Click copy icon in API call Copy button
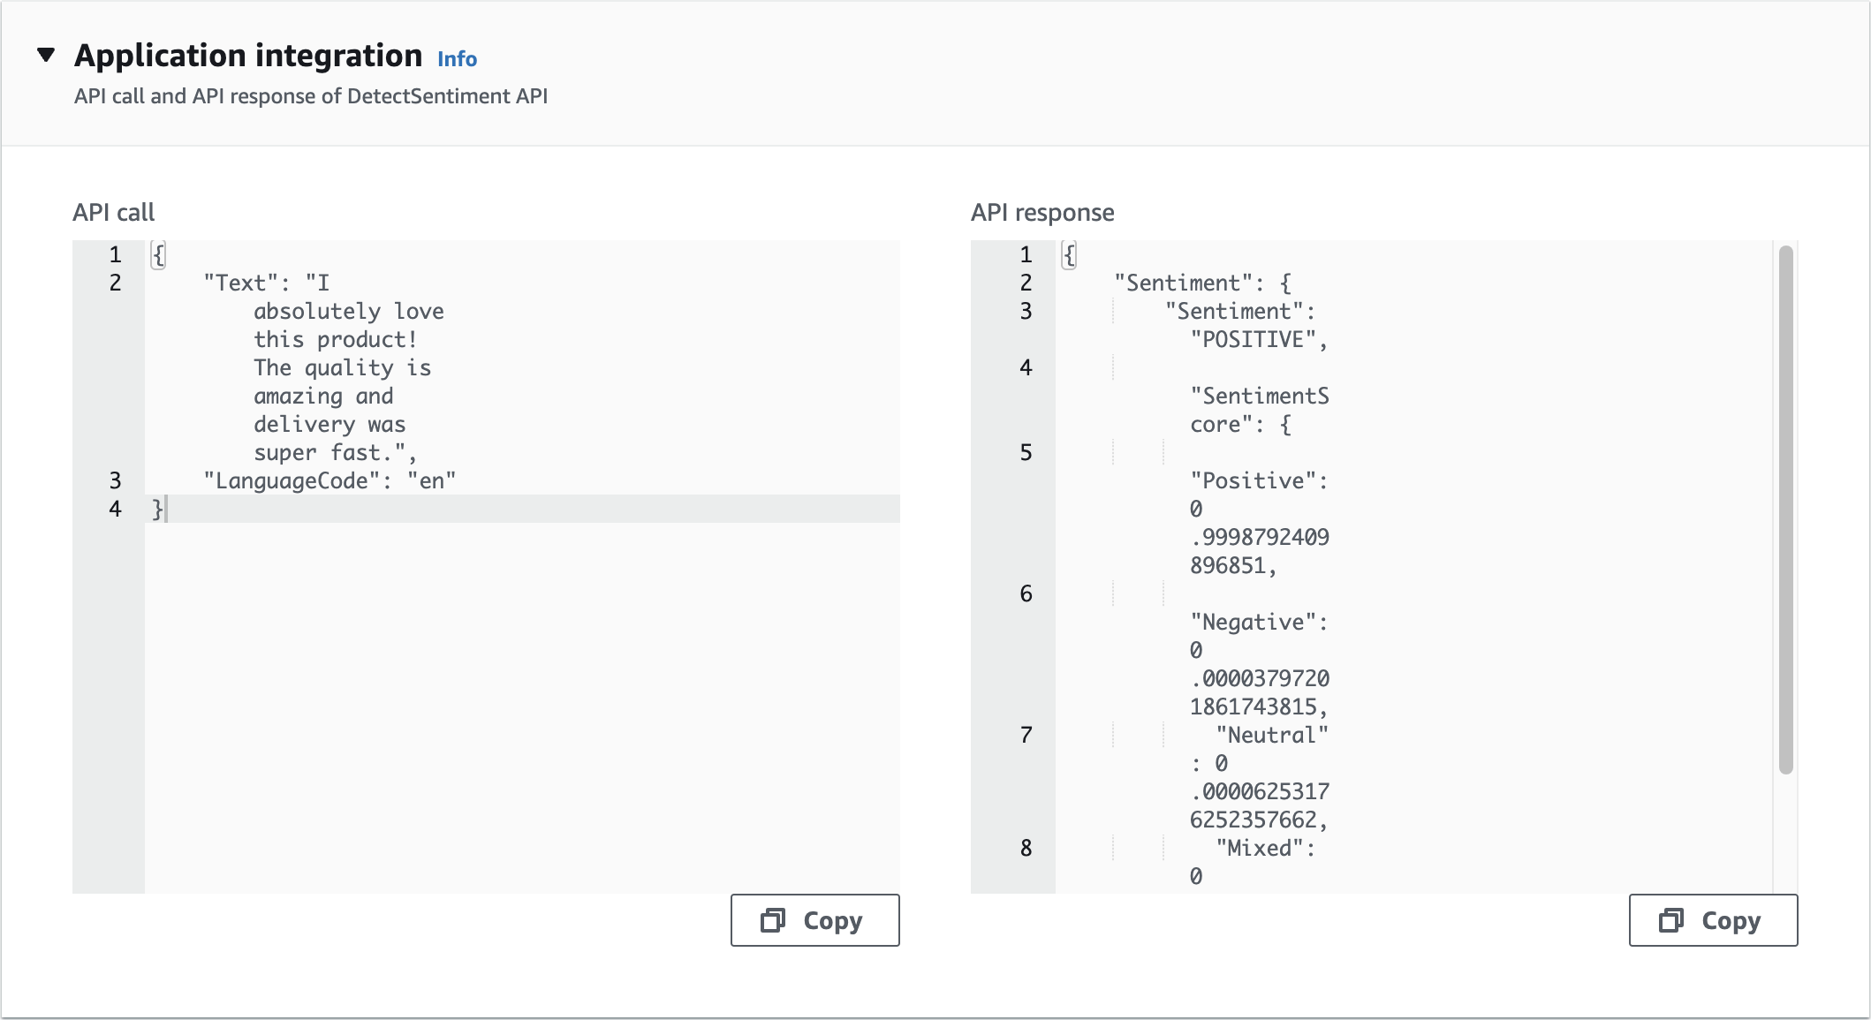Image resolution: width=1871 pixels, height=1020 pixels. [773, 920]
